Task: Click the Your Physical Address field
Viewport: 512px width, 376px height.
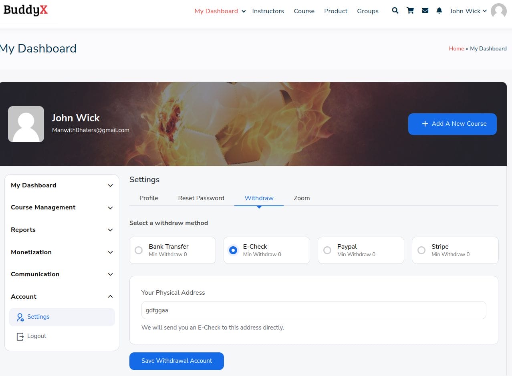Action: click(313, 310)
